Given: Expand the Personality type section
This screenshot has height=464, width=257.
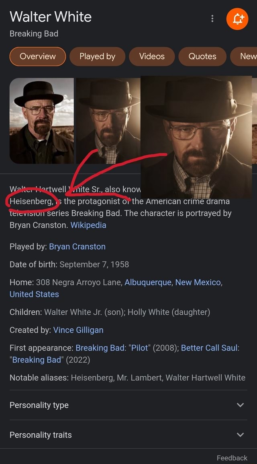Looking at the screenshot, I should click(x=128, y=405).
